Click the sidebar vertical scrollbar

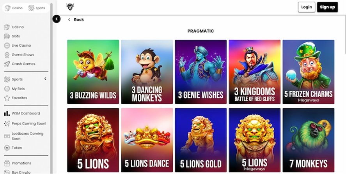click(x=51, y=88)
